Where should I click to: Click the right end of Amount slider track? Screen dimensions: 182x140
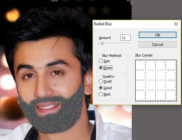(130, 43)
